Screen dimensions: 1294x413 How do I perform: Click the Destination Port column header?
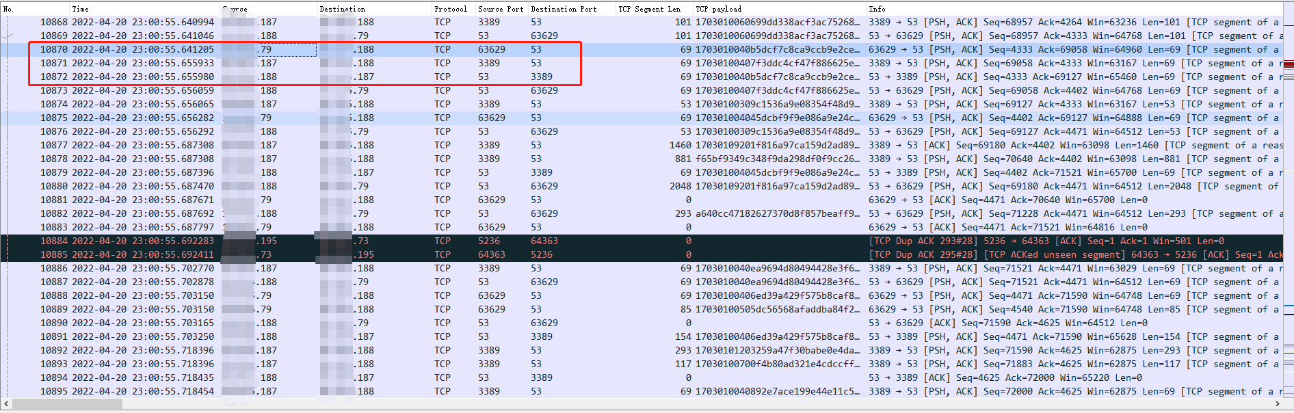coord(564,9)
